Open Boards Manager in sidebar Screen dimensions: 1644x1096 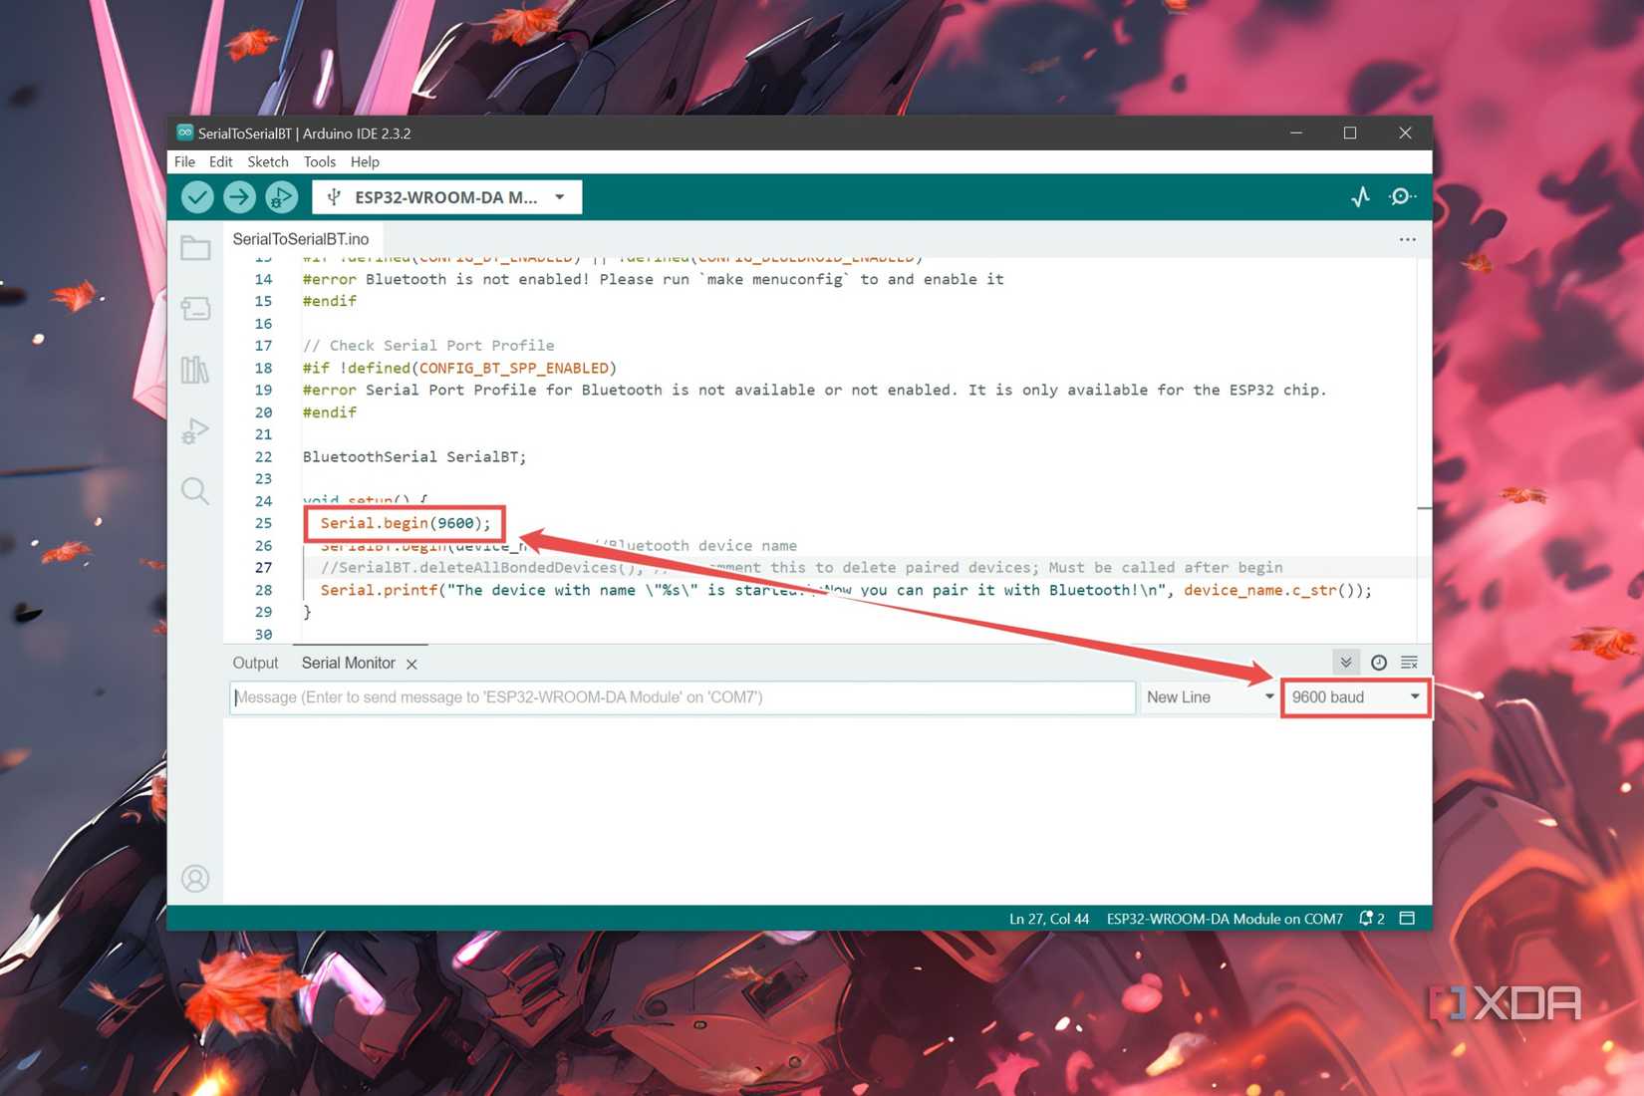tap(195, 309)
